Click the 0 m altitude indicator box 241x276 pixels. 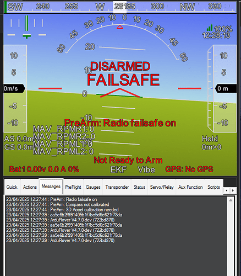click(x=226, y=88)
